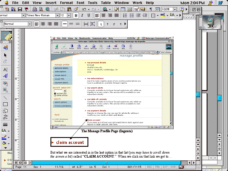Open the Borders dropdown arrow
The image size is (228, 171).
[158, 15]
